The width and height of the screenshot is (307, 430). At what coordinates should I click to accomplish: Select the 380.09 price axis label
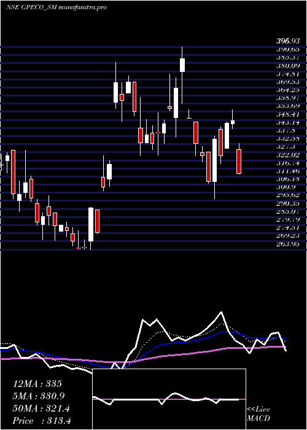(288, 66)
